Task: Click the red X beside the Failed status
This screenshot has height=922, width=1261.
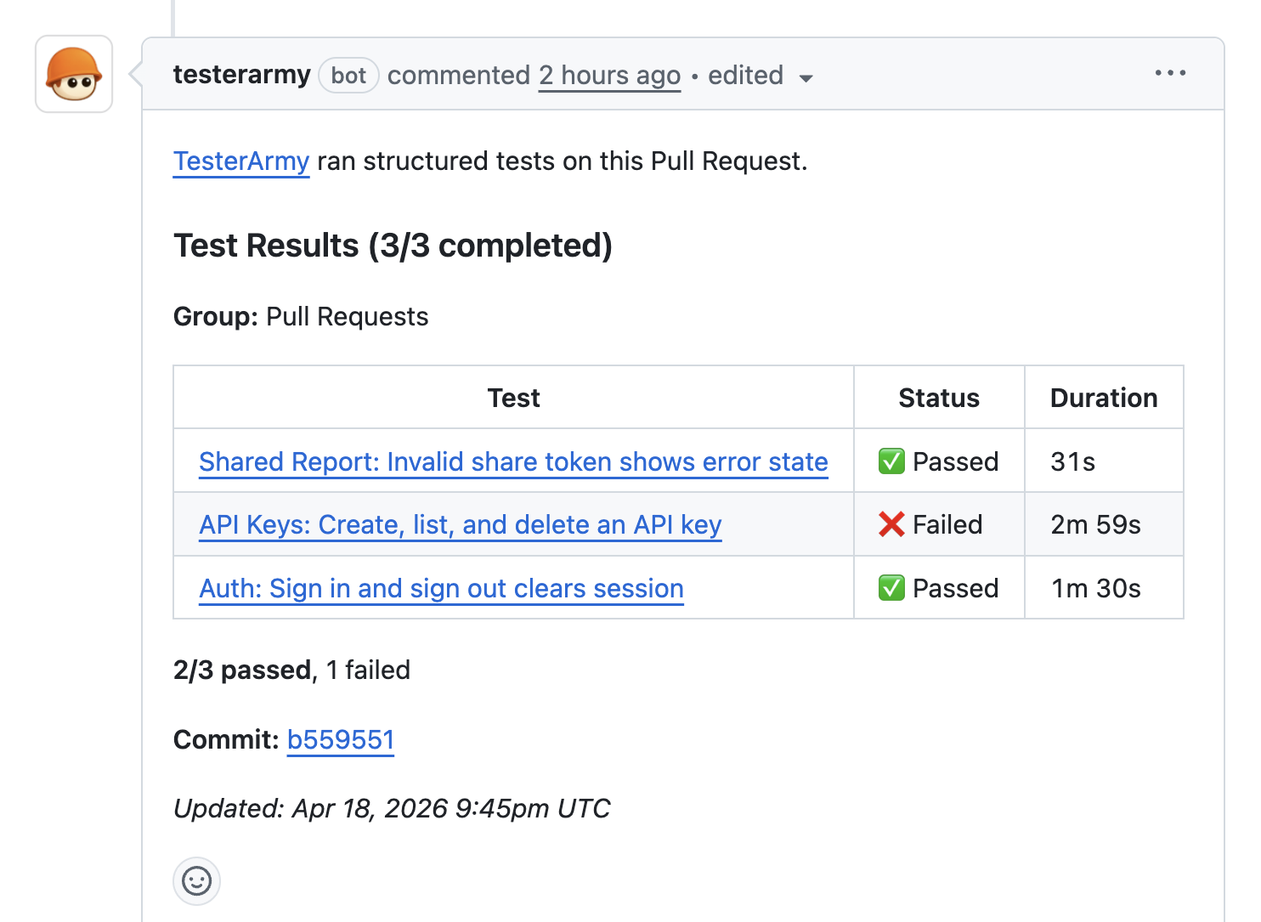Action: pos(891,524)
